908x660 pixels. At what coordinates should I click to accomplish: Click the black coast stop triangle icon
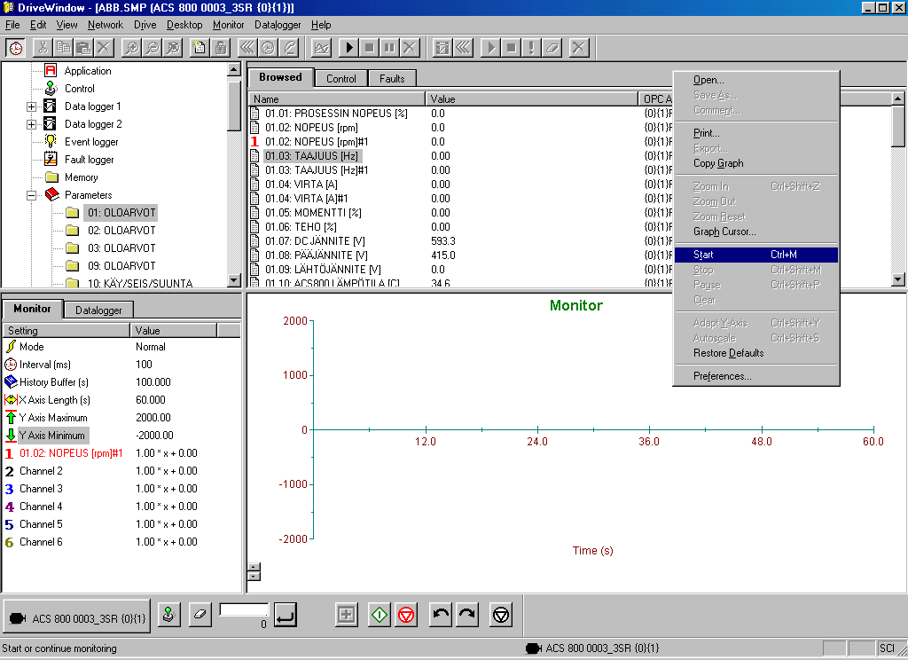pos(501,614)
